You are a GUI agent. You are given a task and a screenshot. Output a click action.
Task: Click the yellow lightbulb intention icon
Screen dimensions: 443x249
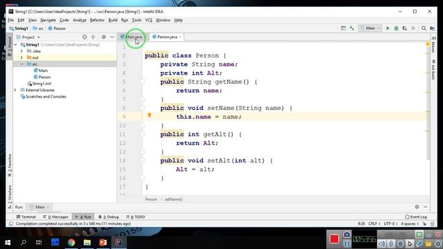click(150, 116)
